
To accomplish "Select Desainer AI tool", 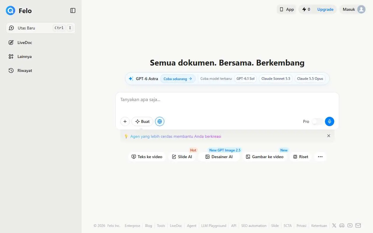I will (219, 157).
